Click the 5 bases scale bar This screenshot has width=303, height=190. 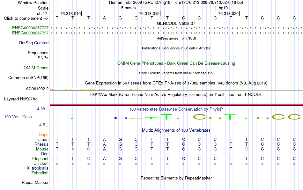click(176, 8)
